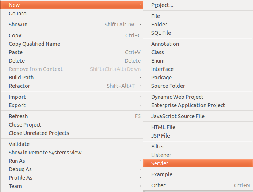Click Refresh menu entry
Image resolution: width=253 pixels, height=192 pixels.
click(x=72, y=116)
